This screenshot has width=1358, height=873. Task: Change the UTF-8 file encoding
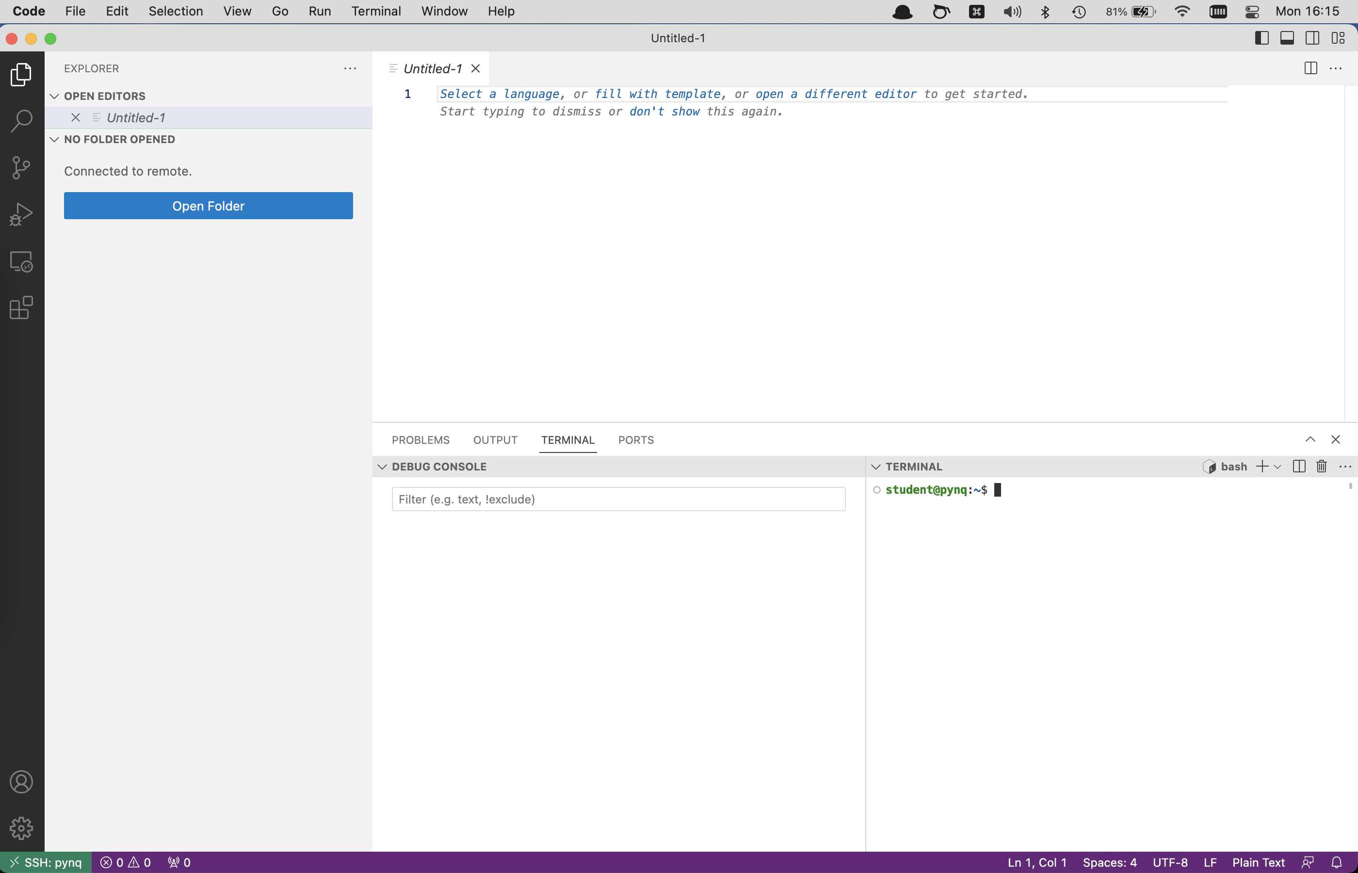coord(1170,862)
